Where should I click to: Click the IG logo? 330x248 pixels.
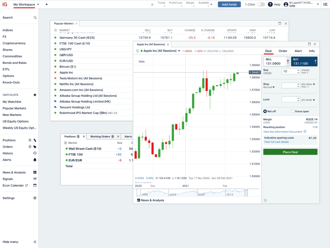pos(5,4)
